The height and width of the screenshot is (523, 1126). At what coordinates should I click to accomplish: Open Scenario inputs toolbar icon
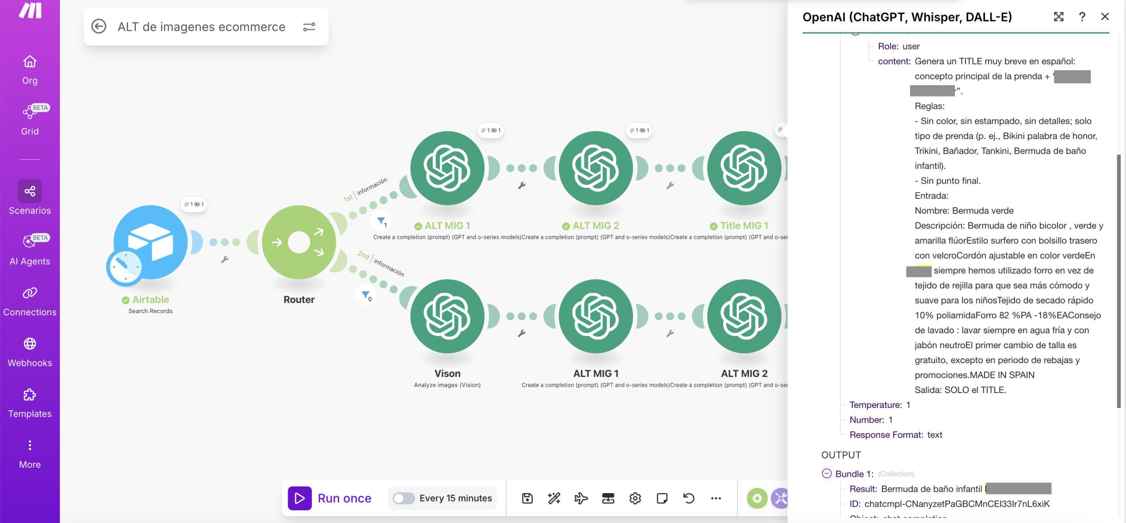(608, 498)
